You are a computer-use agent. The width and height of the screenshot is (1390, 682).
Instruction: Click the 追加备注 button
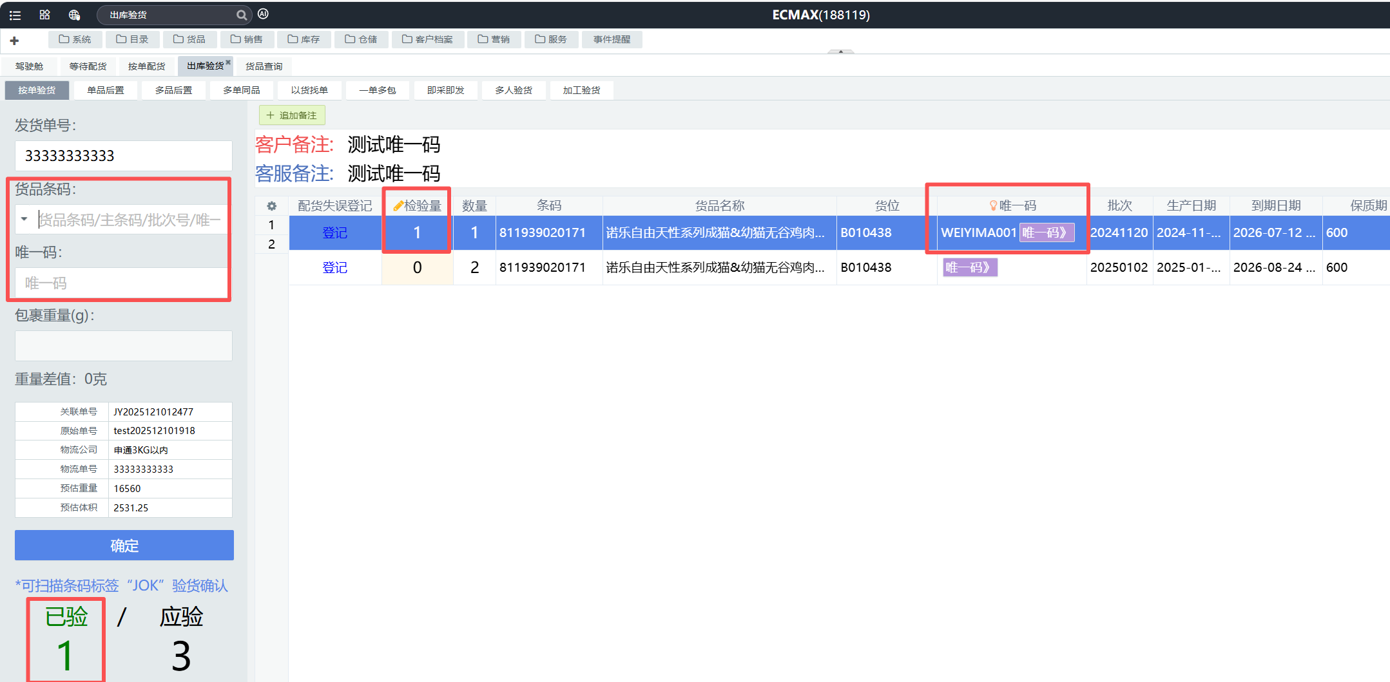(292, 115)
